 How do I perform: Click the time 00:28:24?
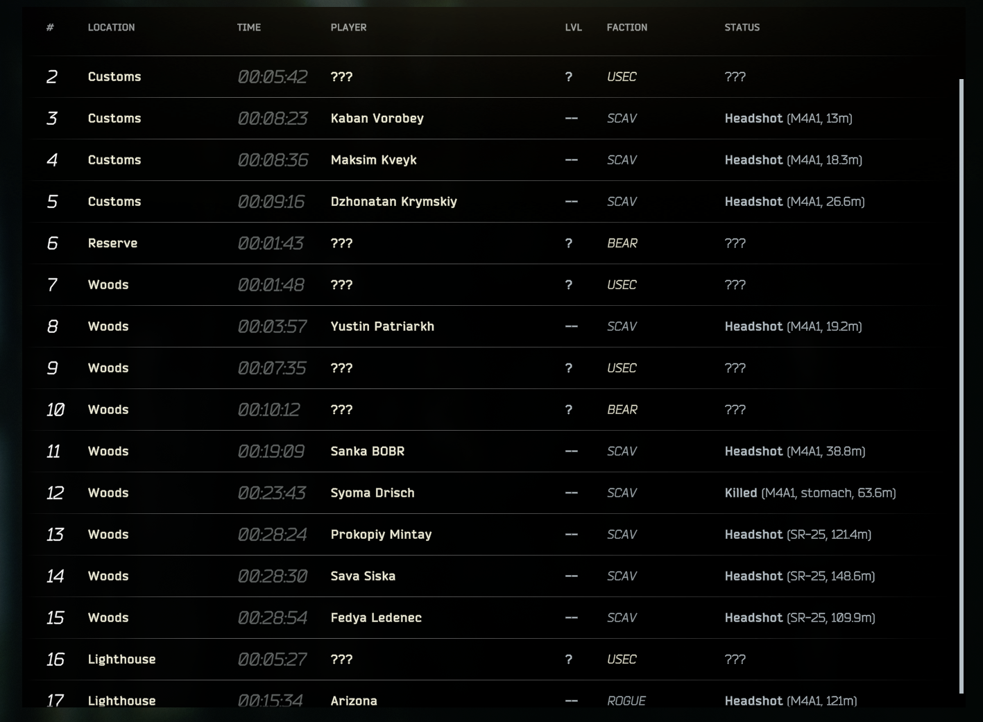point(273,535)
